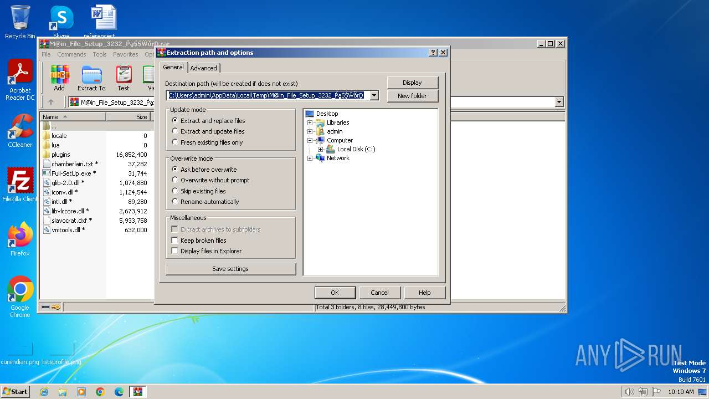709x399 pixels.
Task: Select CCleaner desktop icon
Action: click(x=20, y=131)
